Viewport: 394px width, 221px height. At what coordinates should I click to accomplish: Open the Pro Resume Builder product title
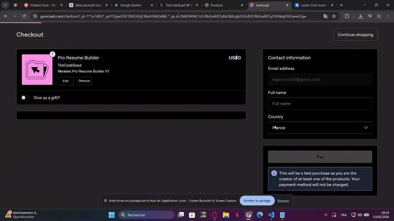[x=78, y=58]
